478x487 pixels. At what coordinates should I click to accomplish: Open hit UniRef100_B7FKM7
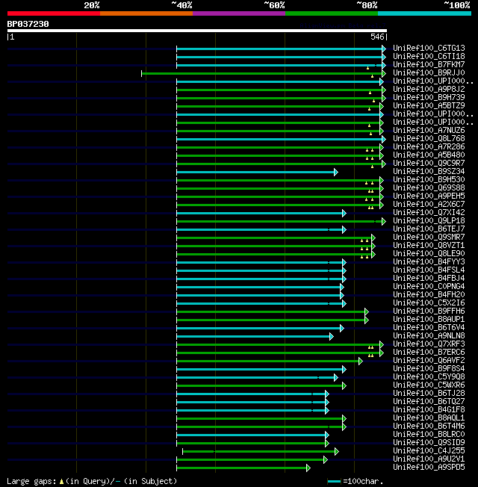[x=429, y=64]
